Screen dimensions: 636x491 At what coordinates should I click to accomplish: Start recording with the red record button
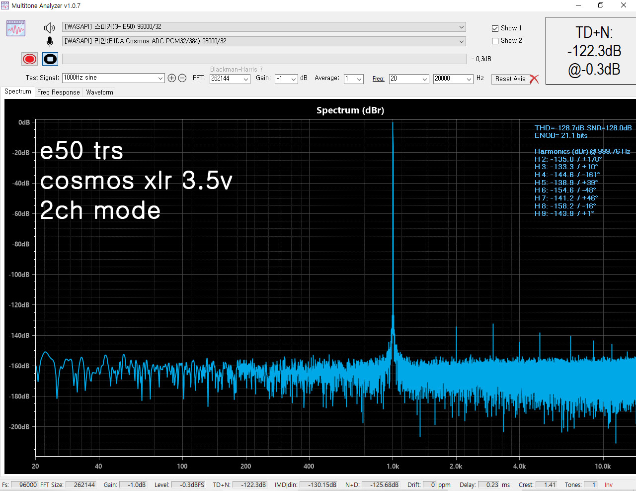tap(30, 59)
